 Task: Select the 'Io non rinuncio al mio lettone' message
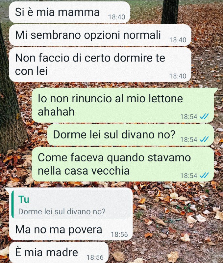(123, 105)
